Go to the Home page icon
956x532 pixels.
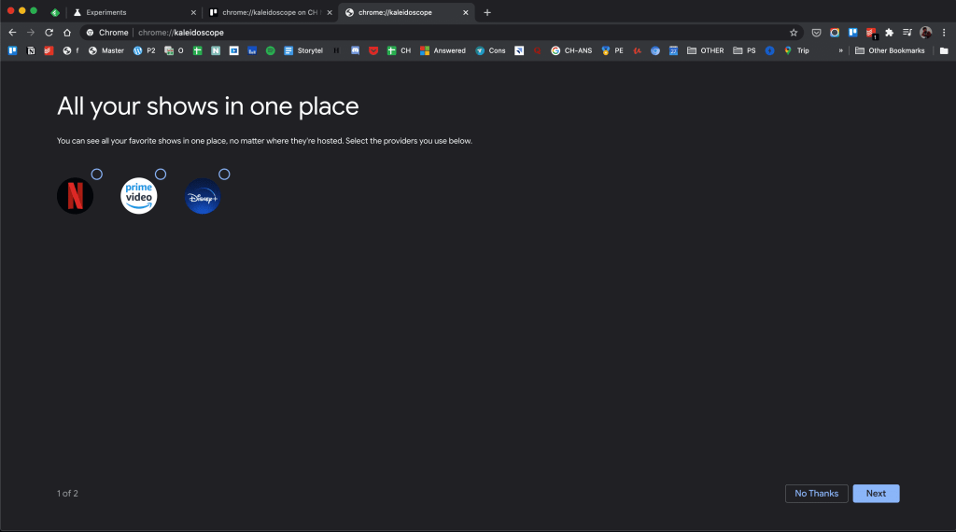pos(67,33)
